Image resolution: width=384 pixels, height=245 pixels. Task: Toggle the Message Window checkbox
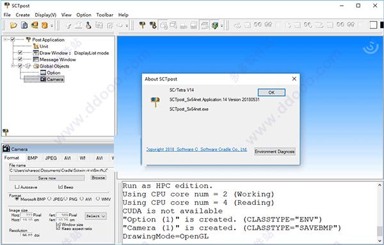(x=20, y=59)
